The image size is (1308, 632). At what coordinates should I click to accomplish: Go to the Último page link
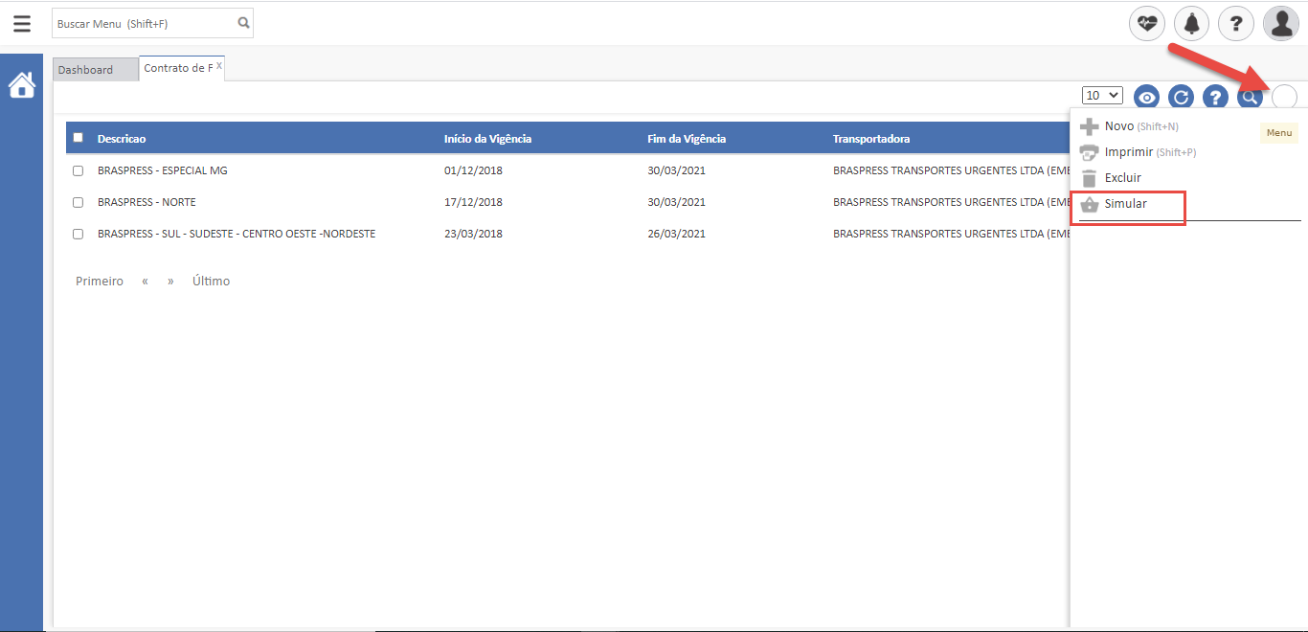point(211,282)
